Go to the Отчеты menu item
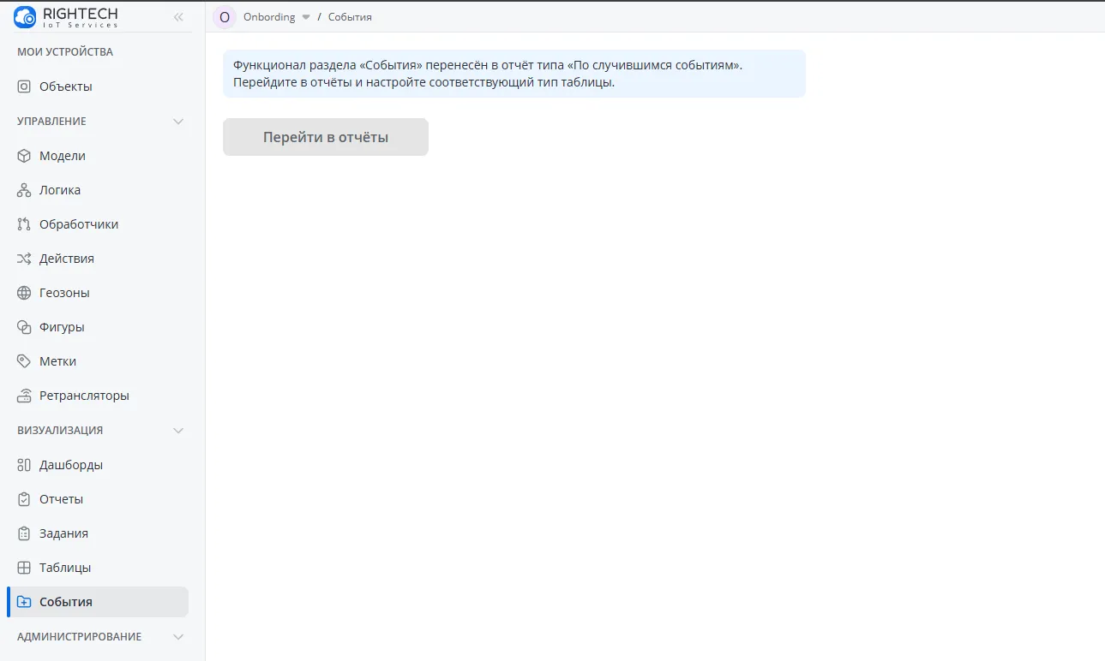This screenshot has width=1105, height=661. click(x=61, y=499)
